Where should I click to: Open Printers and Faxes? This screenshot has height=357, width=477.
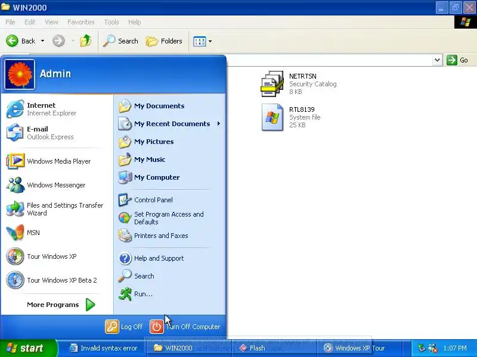coord(170,236)
